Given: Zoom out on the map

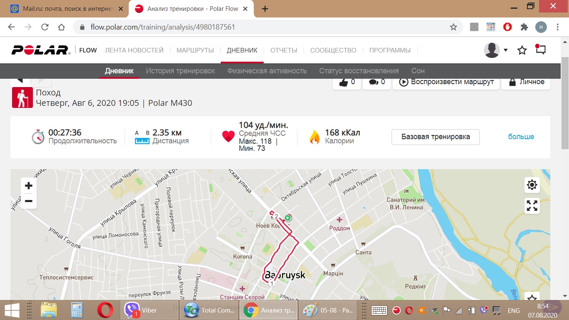Looking at the screenshot, I should pos(29,201).
